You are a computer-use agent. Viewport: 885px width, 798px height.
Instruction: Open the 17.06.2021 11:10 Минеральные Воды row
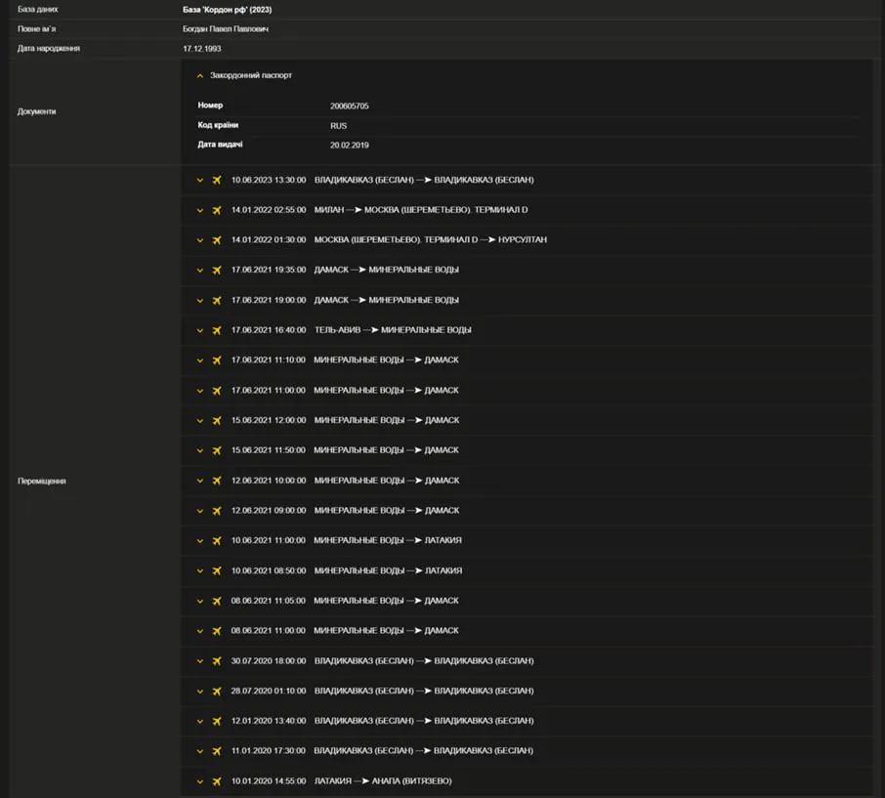[386, 360]
